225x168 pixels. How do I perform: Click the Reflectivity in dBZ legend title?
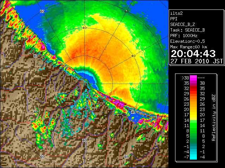tap(214, 118)
